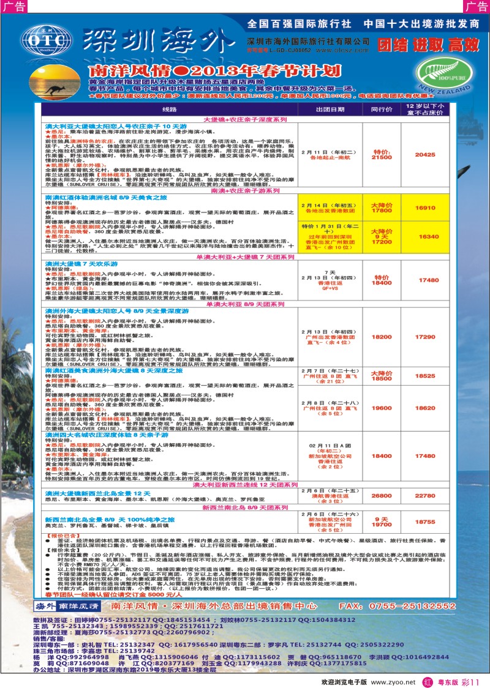Click the 2月14日(年初五) departure date cell
Viewport: 490px width, 688px height.
coord(330,208)
